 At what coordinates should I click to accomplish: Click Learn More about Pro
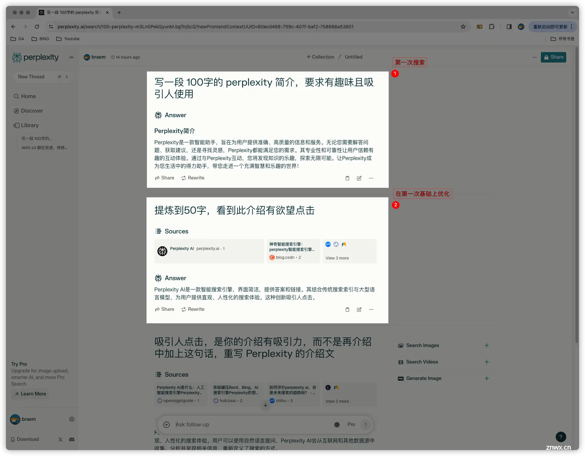click(x=30, y=394)
